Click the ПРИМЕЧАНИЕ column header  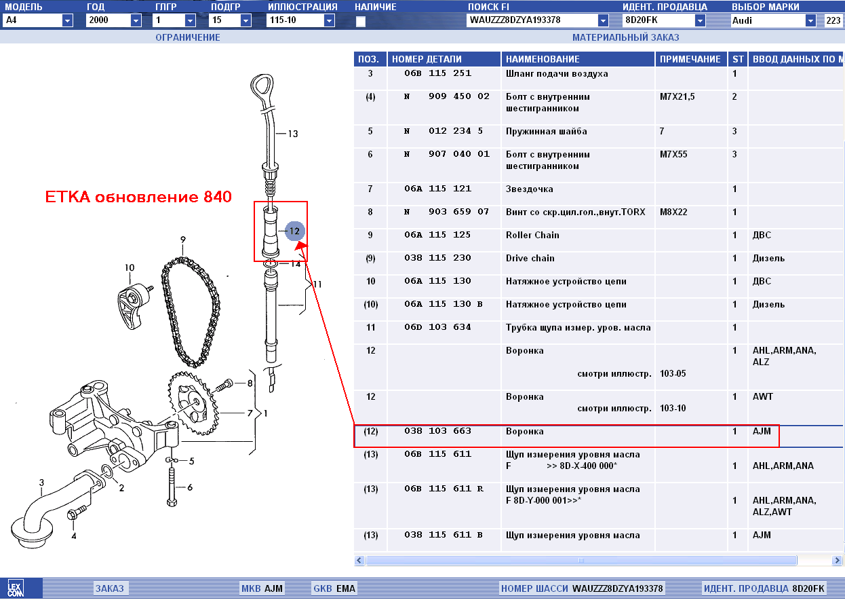tap(690, 59)
